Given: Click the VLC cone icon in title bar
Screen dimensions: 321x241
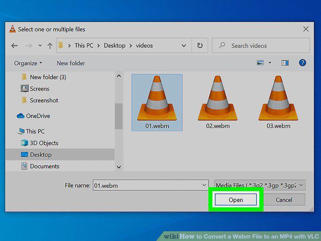Looking at the screenshot, I should click(x=12, y=29).
